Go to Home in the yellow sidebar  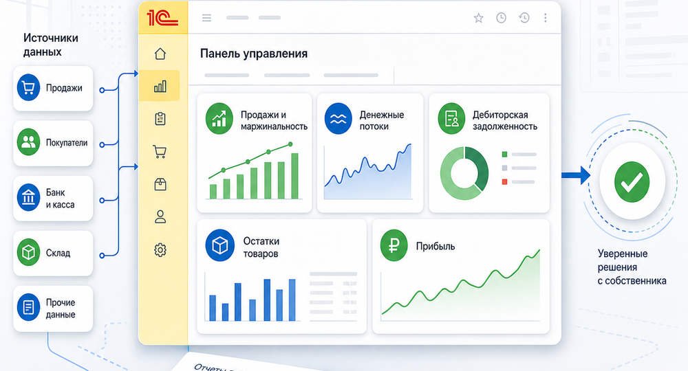coord(160,54)
